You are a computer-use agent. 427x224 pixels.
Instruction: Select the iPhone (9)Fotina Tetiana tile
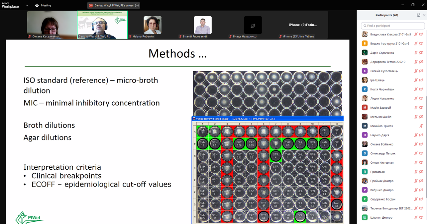pos(302,25)
